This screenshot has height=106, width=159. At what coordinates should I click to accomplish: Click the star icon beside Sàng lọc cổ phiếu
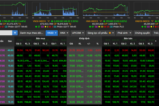(110, 33)
